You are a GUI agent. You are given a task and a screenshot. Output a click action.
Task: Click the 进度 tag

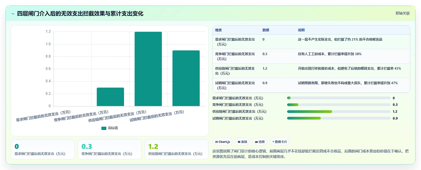point(260,142)
